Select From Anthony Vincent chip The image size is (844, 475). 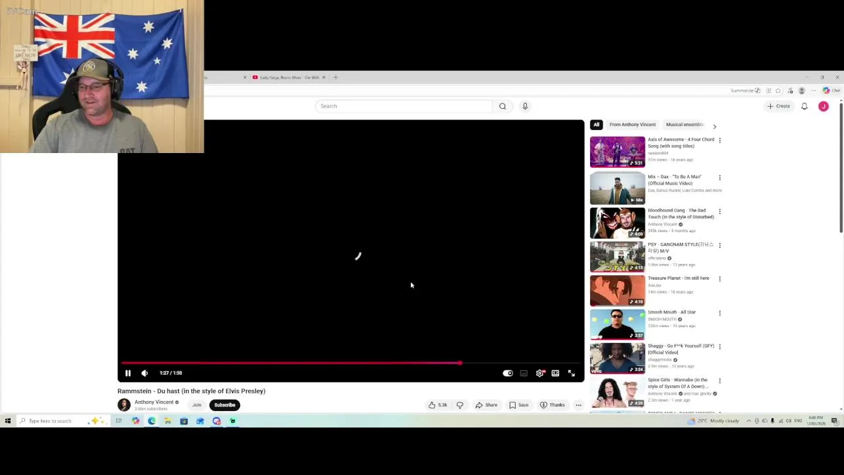(632, 125)
